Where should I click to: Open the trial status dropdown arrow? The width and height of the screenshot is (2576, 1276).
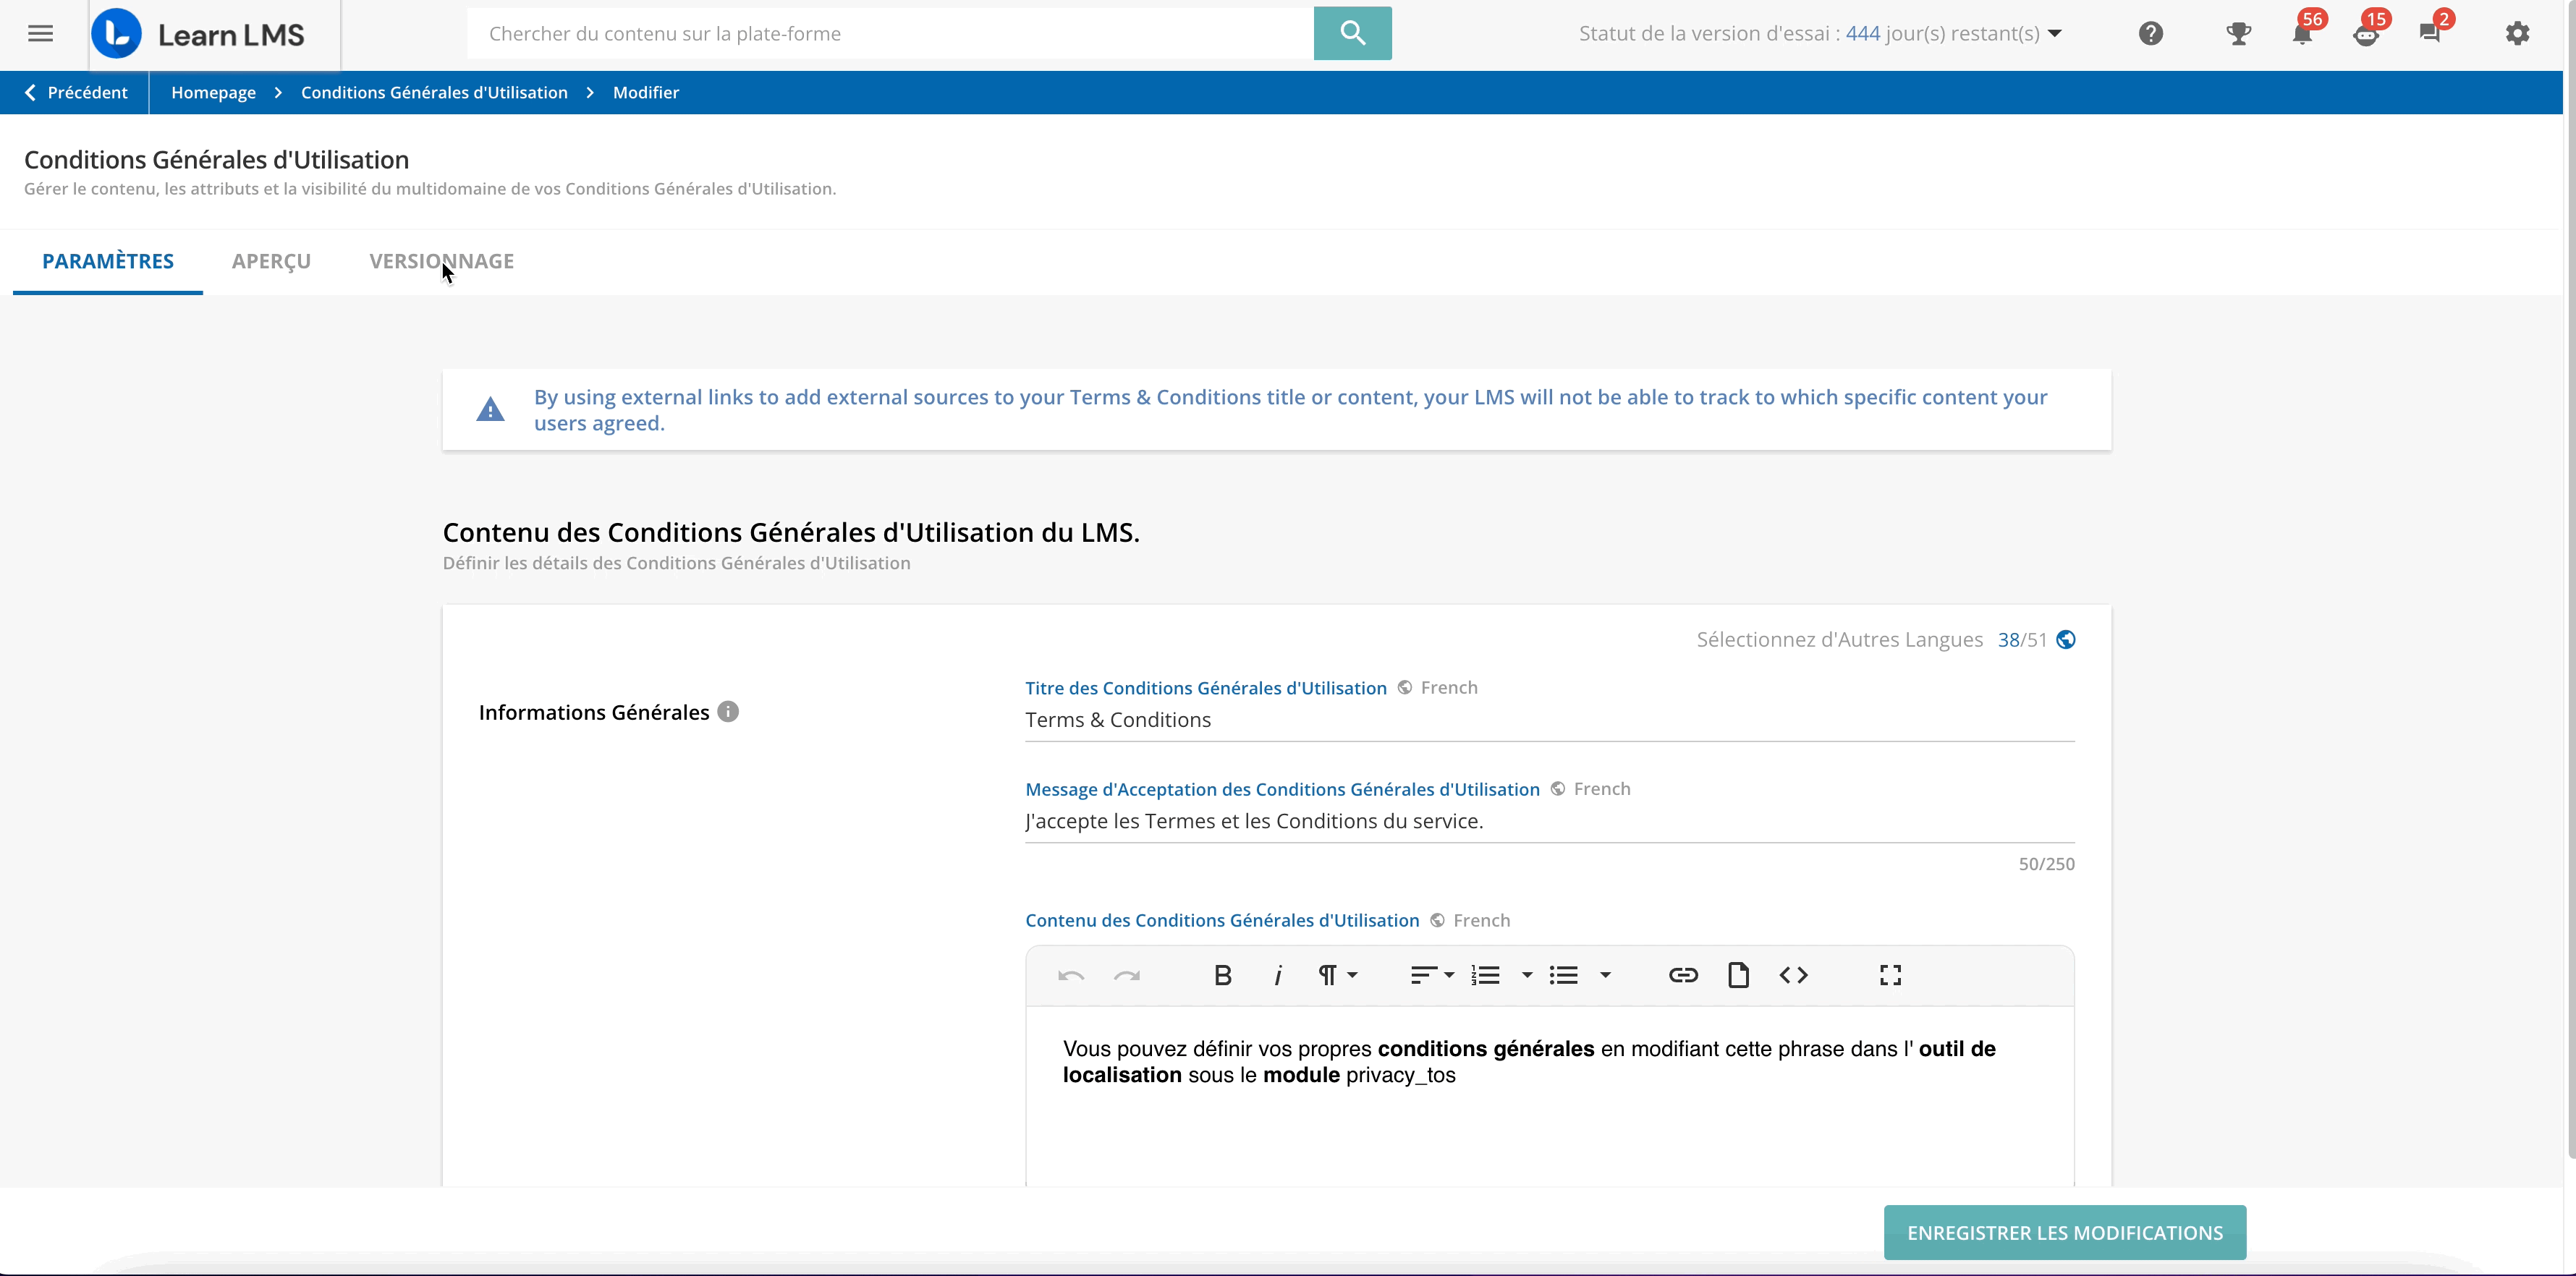pyautogui.click(x=2056, y=33)
